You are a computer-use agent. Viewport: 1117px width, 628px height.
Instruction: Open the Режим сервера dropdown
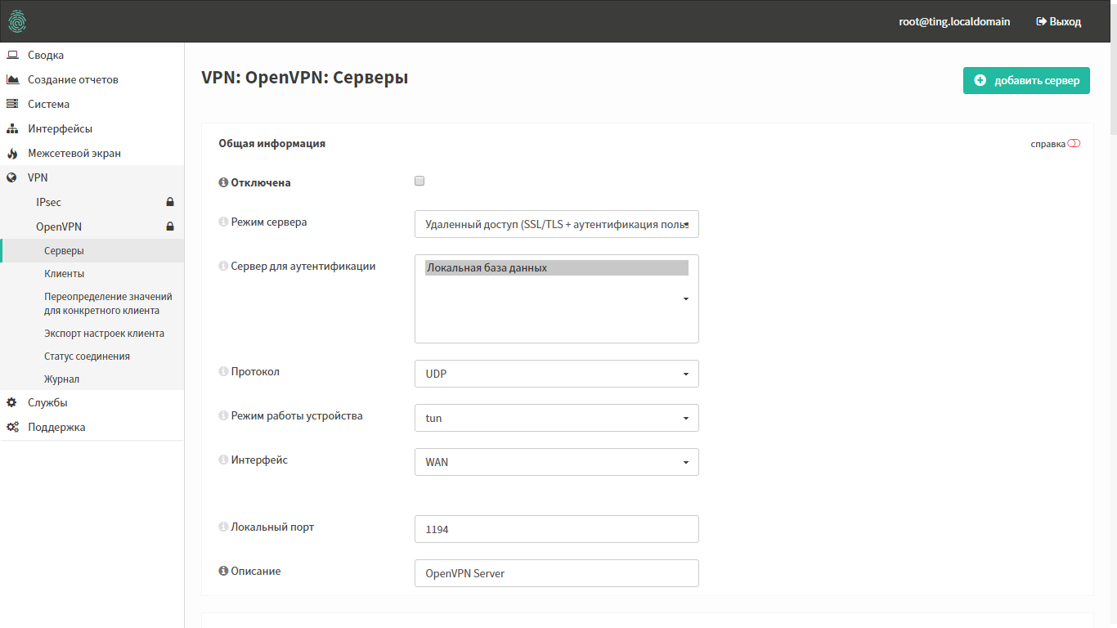click(x=557, y=224)
